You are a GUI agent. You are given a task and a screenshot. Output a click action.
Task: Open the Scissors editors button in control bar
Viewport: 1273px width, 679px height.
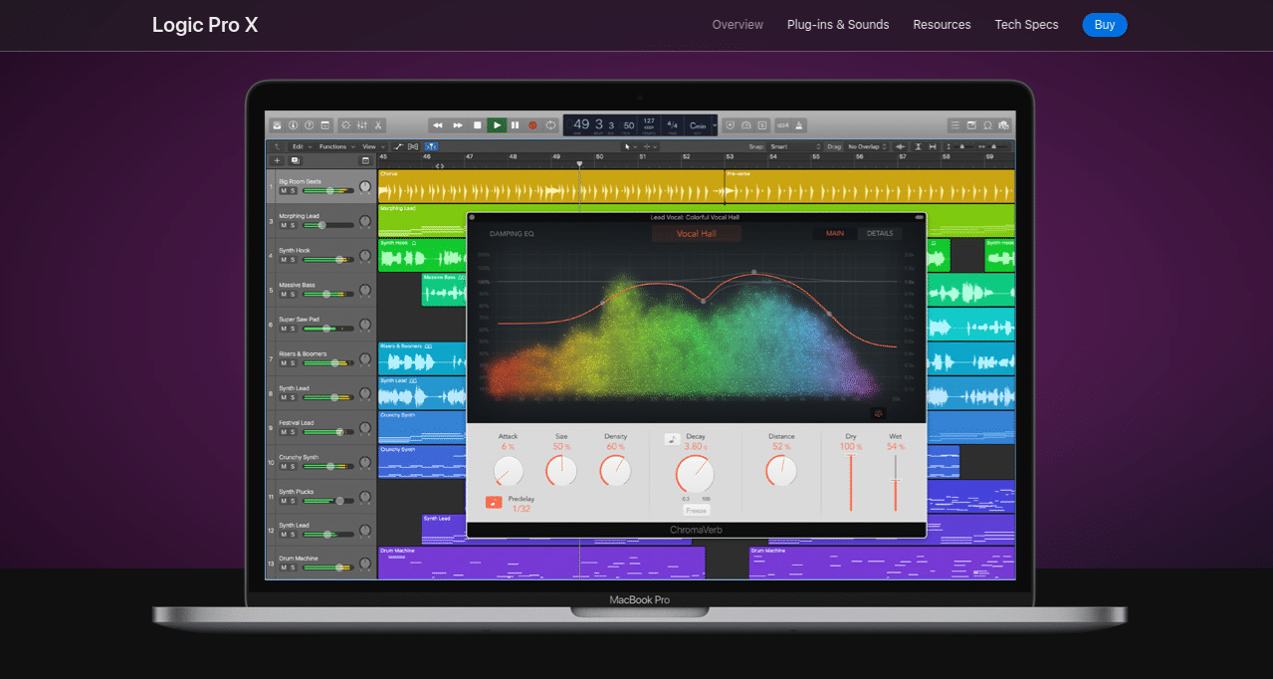click(378, 125)
